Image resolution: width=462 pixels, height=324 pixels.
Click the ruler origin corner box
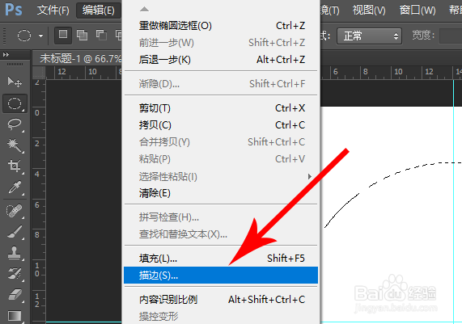point(39,73)
